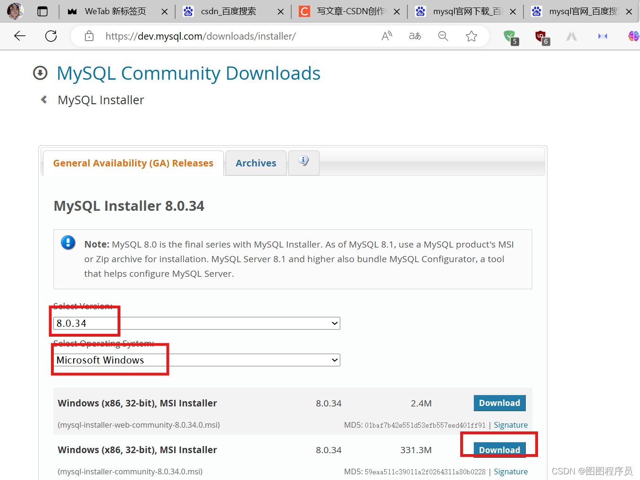Open the green shield extension with badge 5

pos(511,37)
